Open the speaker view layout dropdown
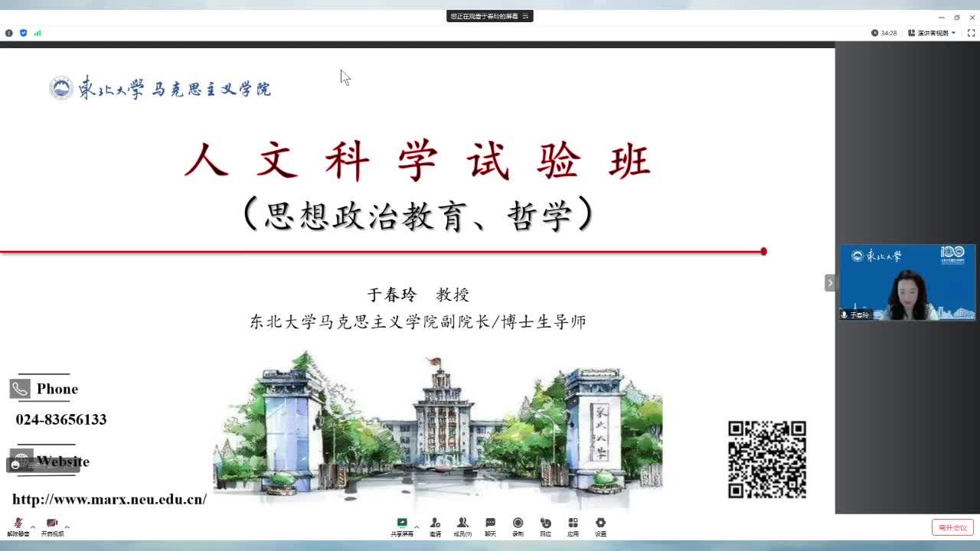The image size is (980, 551). pyautogui.click(x=933, y=33)
